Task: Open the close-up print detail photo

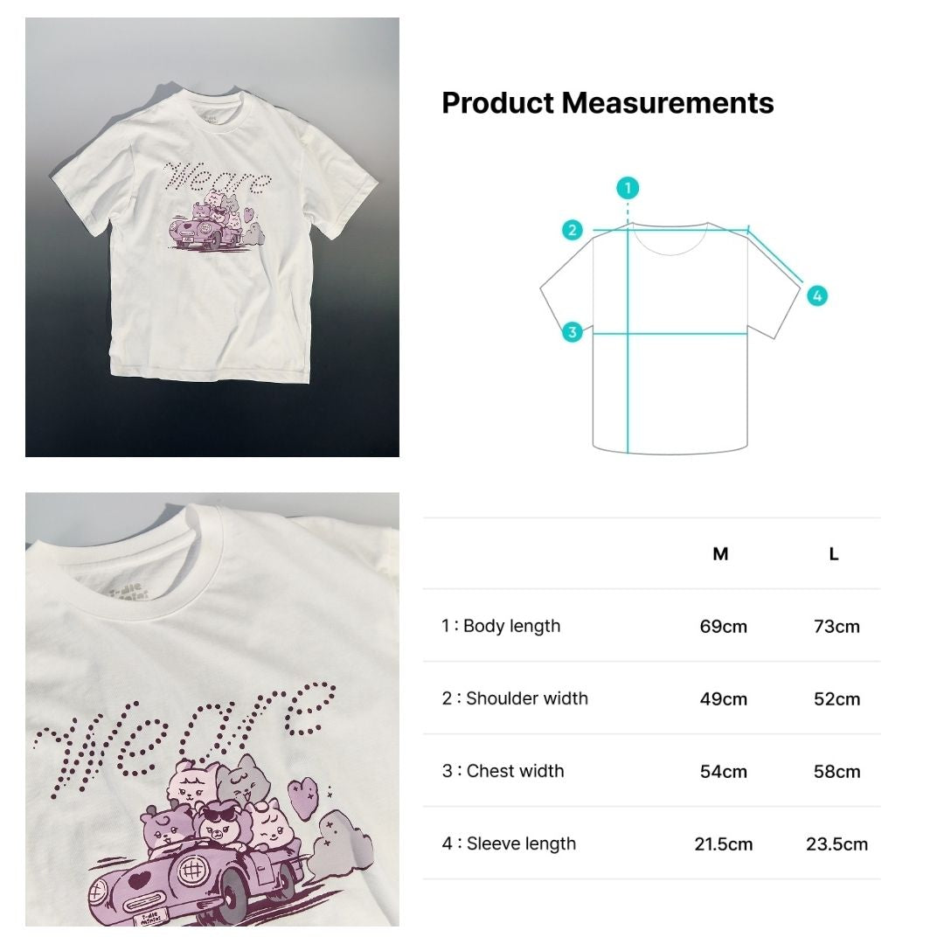Action: click(212, 709)
